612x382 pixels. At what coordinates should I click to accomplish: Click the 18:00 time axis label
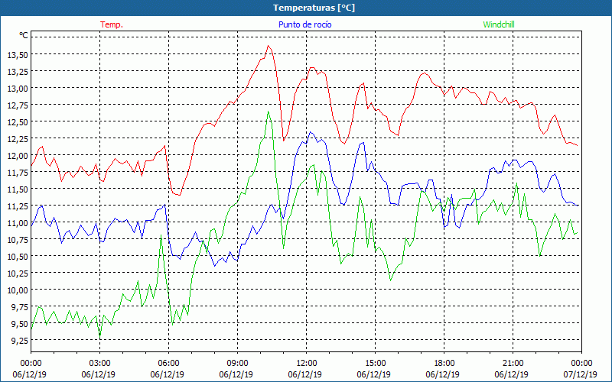pos(444,364)
